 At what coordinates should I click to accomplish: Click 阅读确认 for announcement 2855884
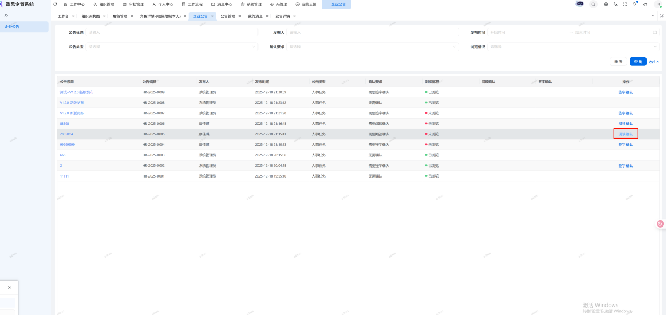coord(625,134)
